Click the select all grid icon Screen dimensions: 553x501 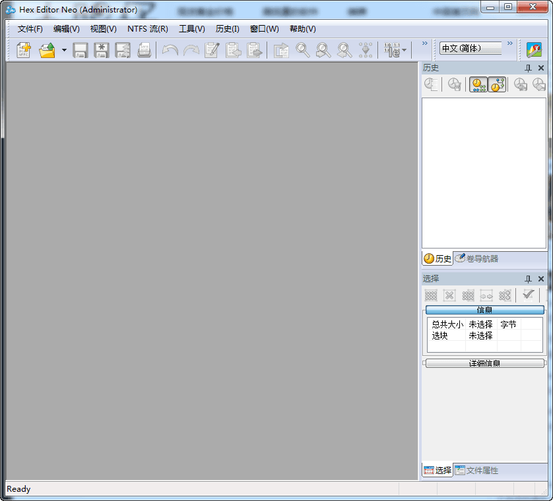(431, 295)
